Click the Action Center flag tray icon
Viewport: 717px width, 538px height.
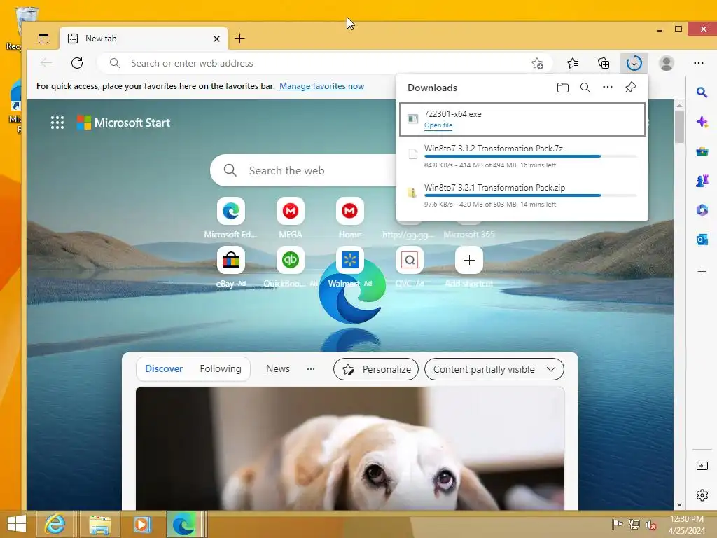click(617, 525)
